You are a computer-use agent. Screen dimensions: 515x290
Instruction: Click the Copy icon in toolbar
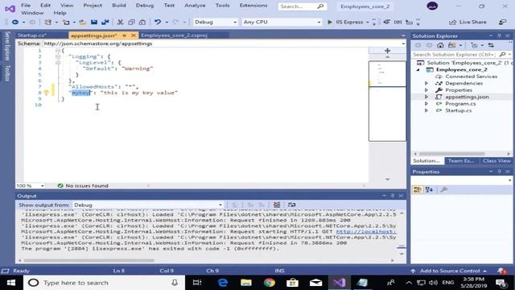coord(131,22)
